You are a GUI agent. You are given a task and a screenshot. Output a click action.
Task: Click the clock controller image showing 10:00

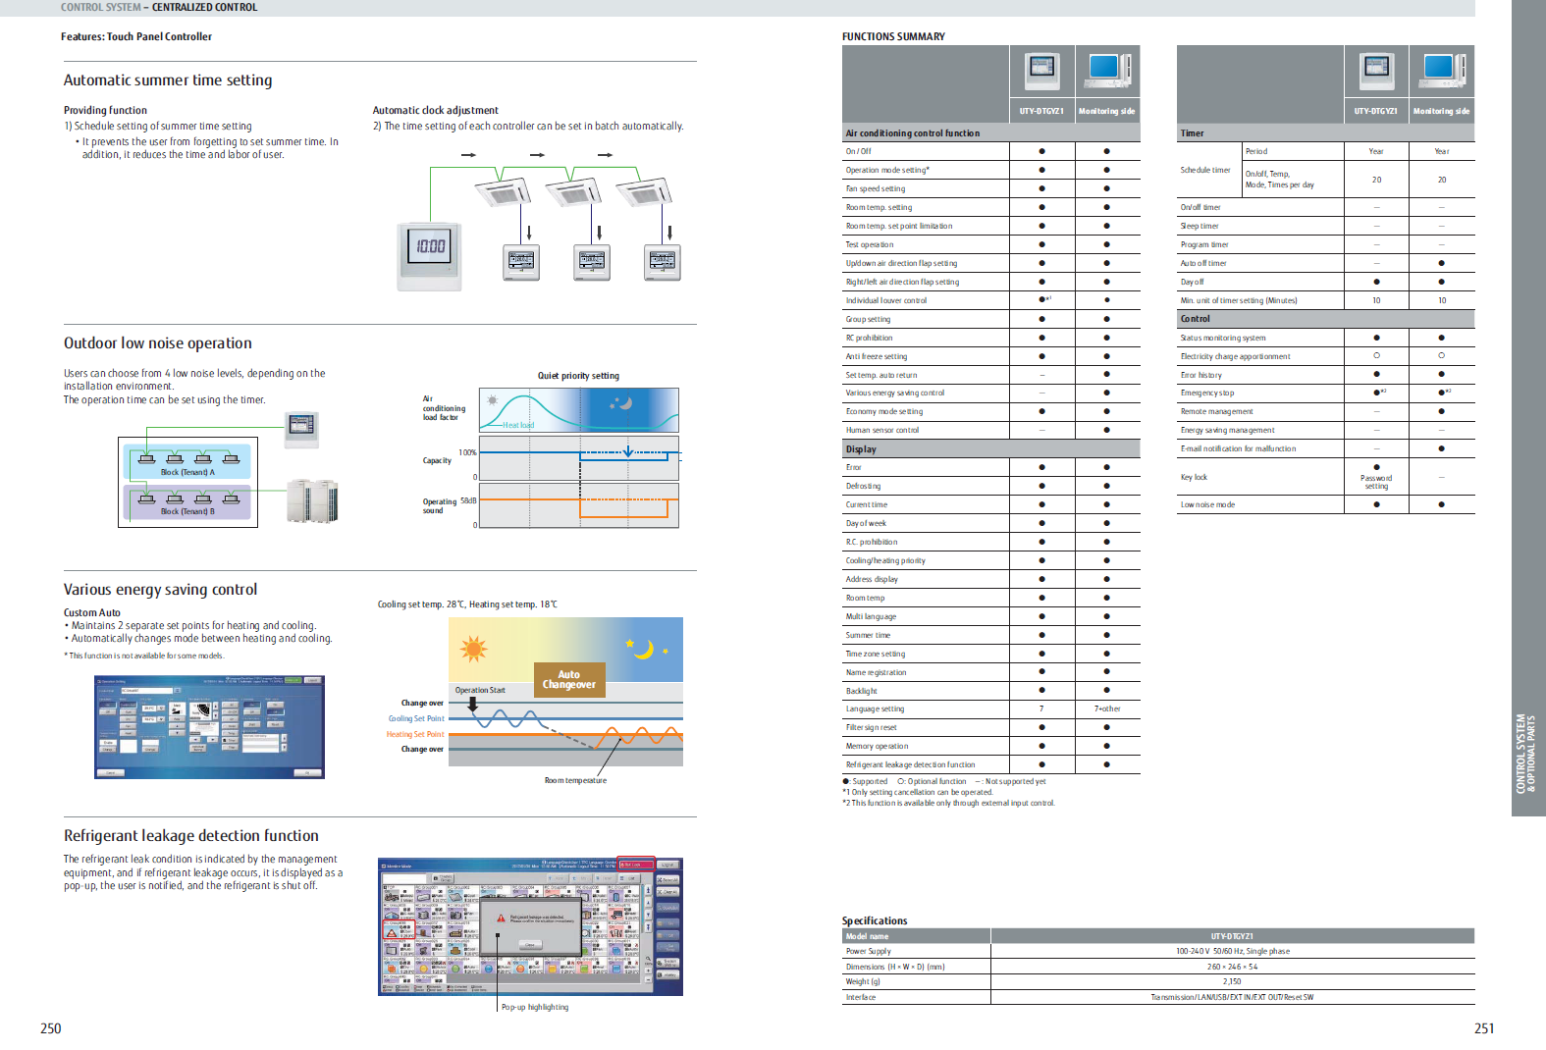[430, 256]
